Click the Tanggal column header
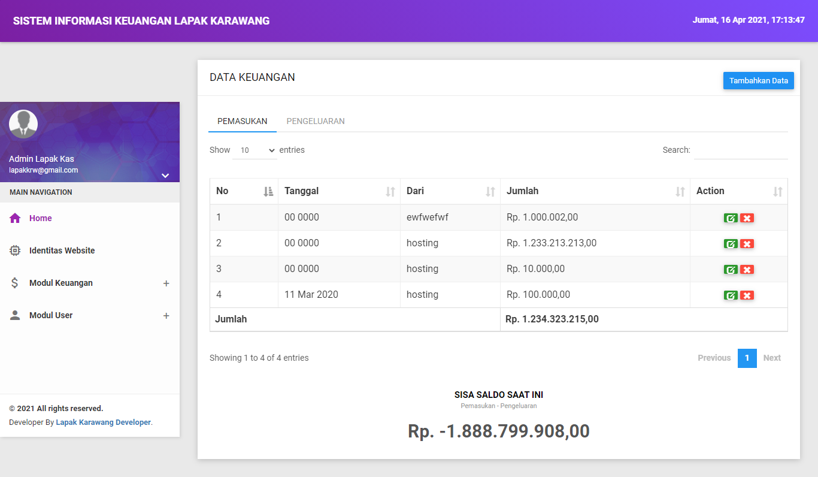The image size is (818, 477). 339,191
